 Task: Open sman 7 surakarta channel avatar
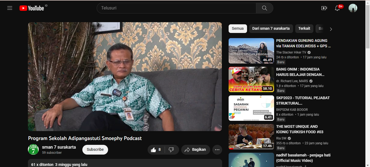tap(33, 149)
